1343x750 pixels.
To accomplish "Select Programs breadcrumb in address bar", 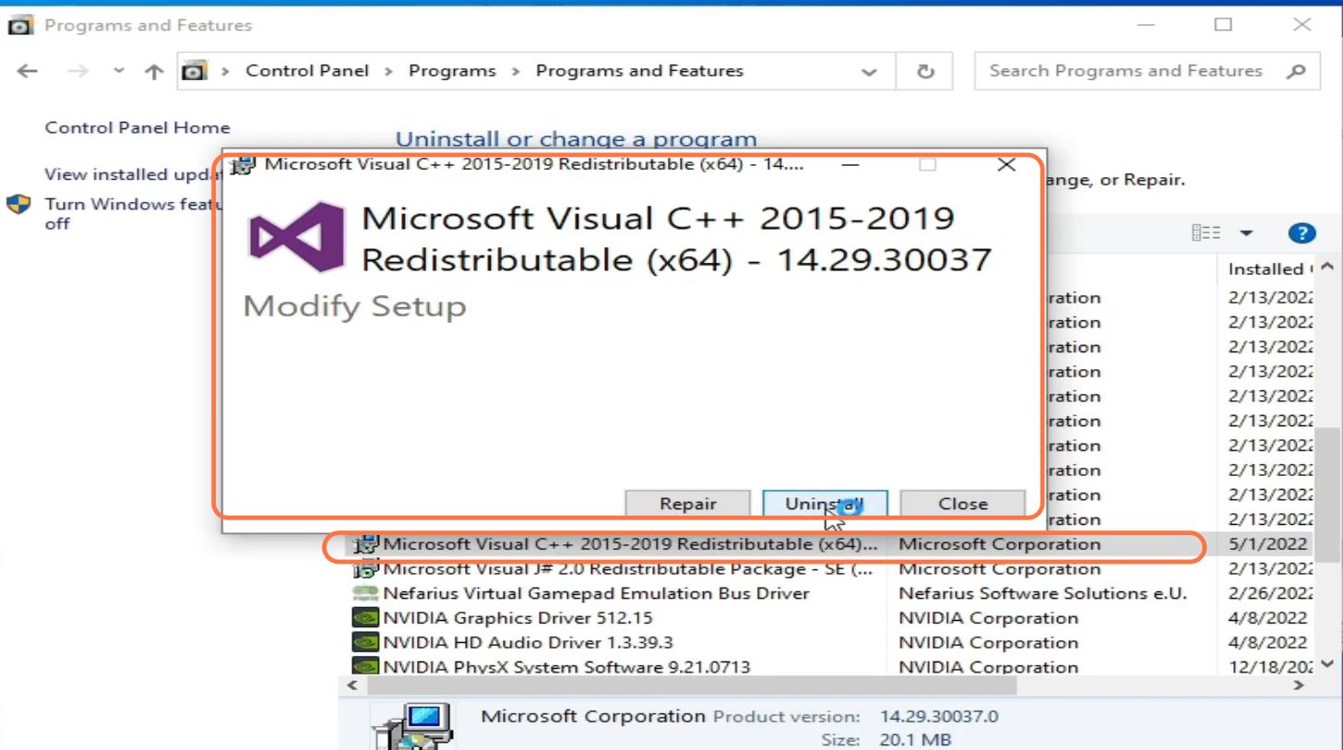I will tap(452, 71).
